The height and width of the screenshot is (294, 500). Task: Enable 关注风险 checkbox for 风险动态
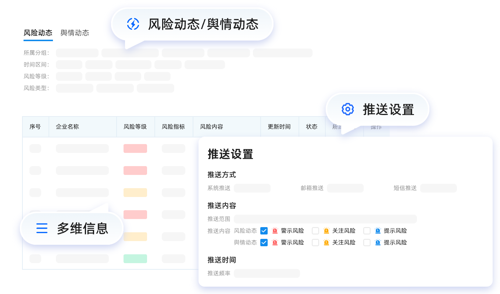pyautogui.click(x=315, y=231)
